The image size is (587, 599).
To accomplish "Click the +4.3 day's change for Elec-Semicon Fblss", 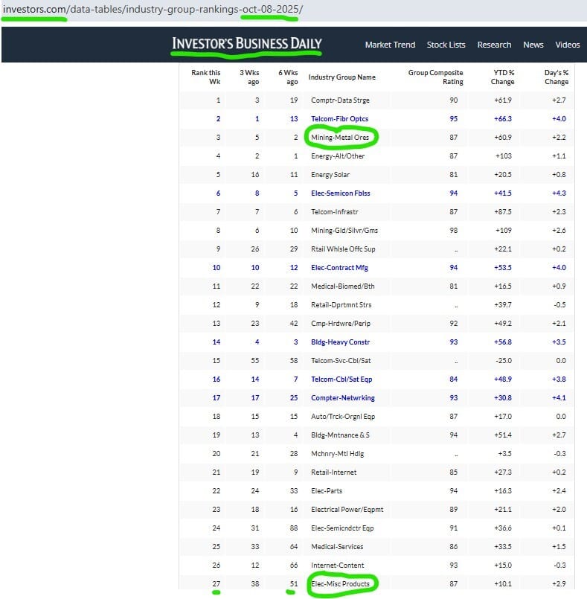I will click(559, 193).
